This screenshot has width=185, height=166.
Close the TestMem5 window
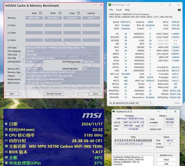[175, 111]
